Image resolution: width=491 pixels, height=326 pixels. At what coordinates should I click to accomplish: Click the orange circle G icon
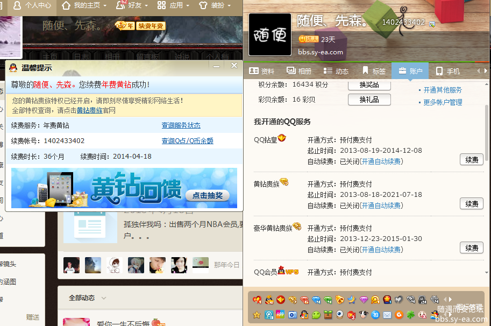point(399,315)
